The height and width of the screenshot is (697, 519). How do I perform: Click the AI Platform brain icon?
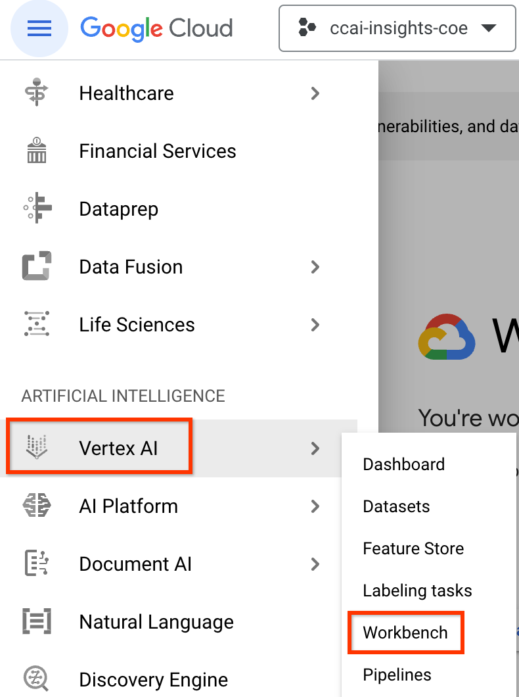pyautogui.click(x=37, y=506)
